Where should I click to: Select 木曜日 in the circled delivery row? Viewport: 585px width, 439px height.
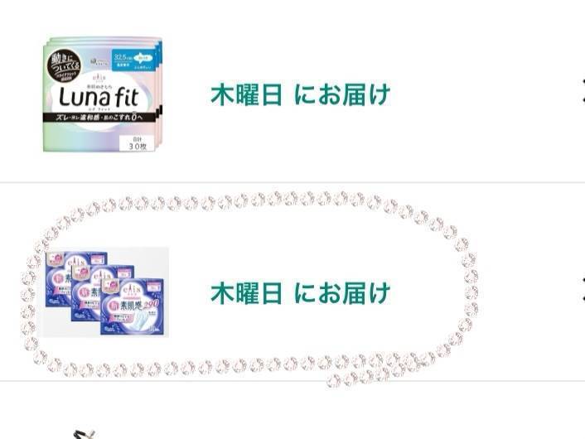click(x=246, y=292)
